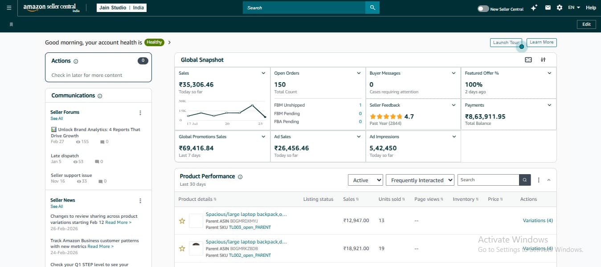Open the Seller support issue post
This screenshot has height=267, width=601.
pos(71,175)
